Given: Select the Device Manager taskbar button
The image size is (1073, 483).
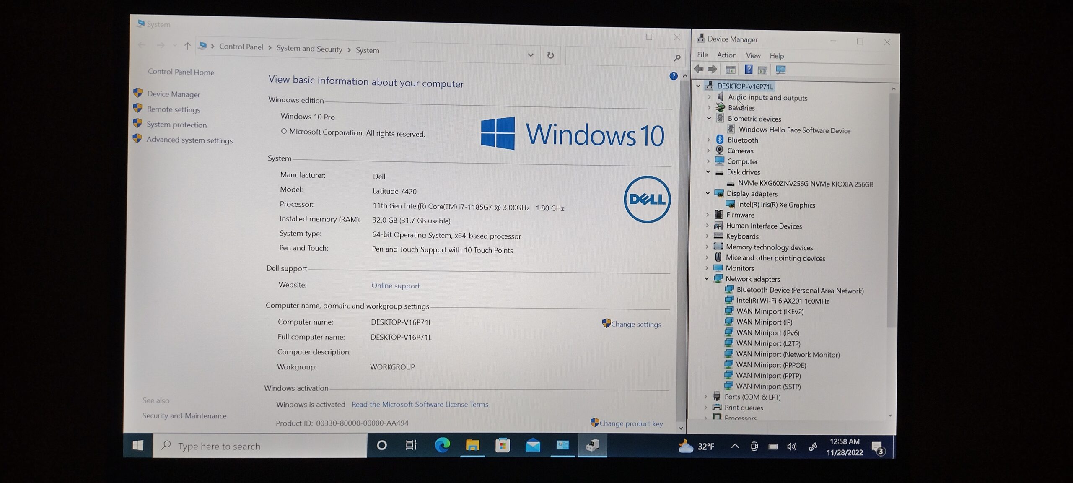Looking at the screenshot, I should pyautogui.click(x=592, y=446).
